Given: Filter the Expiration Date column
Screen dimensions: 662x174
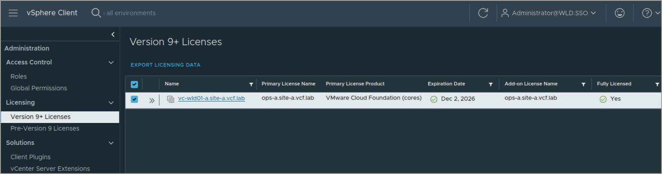Looking at the screenshot, I should pyautogui.click(x=491, y=84).
